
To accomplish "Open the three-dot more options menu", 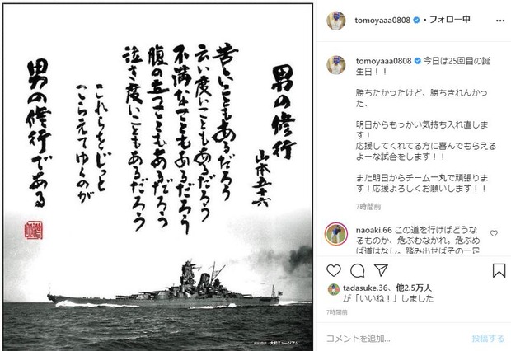I will click(500, 21).
